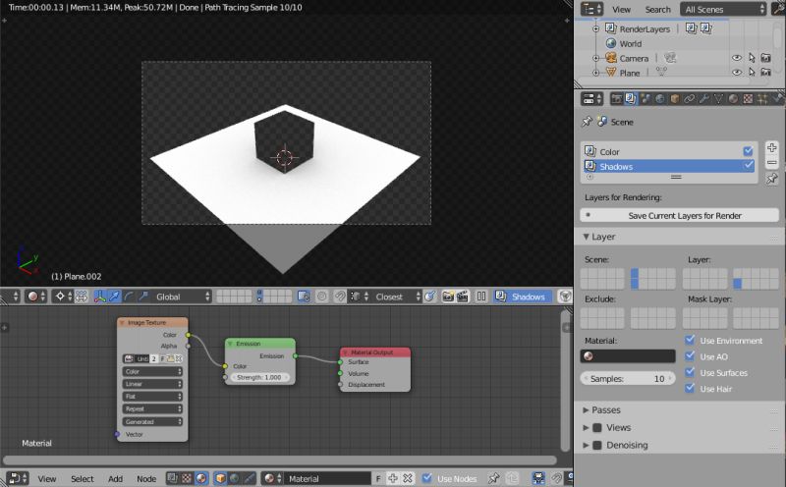Screen dimensions: 786x487
Task: Open the World properties tab
Action: (660, 99)
